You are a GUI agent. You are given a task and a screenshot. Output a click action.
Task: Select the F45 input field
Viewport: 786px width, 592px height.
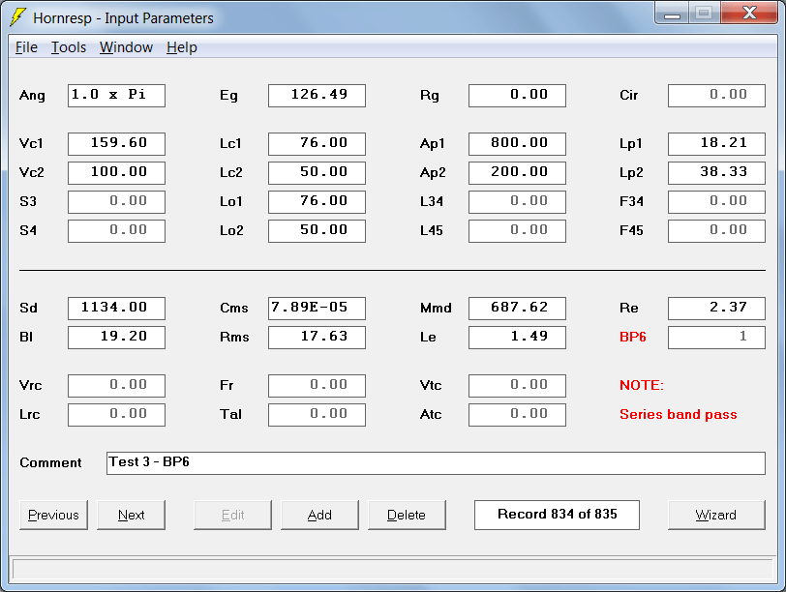click(x=717, y=231)
